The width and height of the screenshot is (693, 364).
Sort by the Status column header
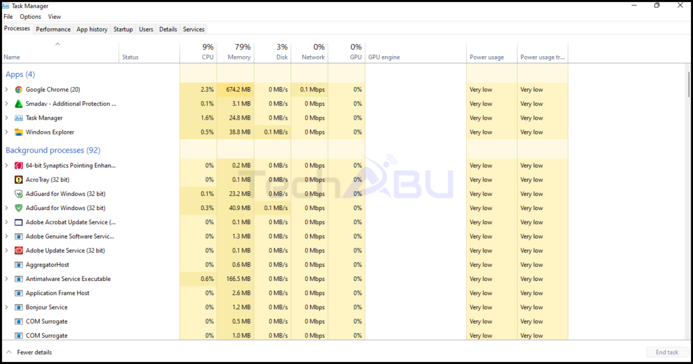point(150,52)
